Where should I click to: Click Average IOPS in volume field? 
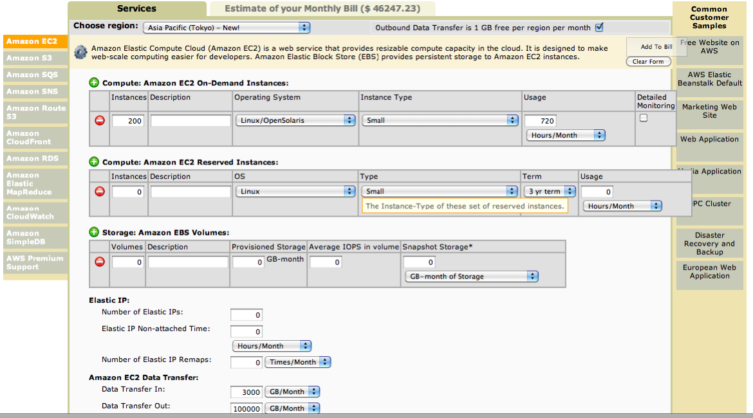coord(326,262)
